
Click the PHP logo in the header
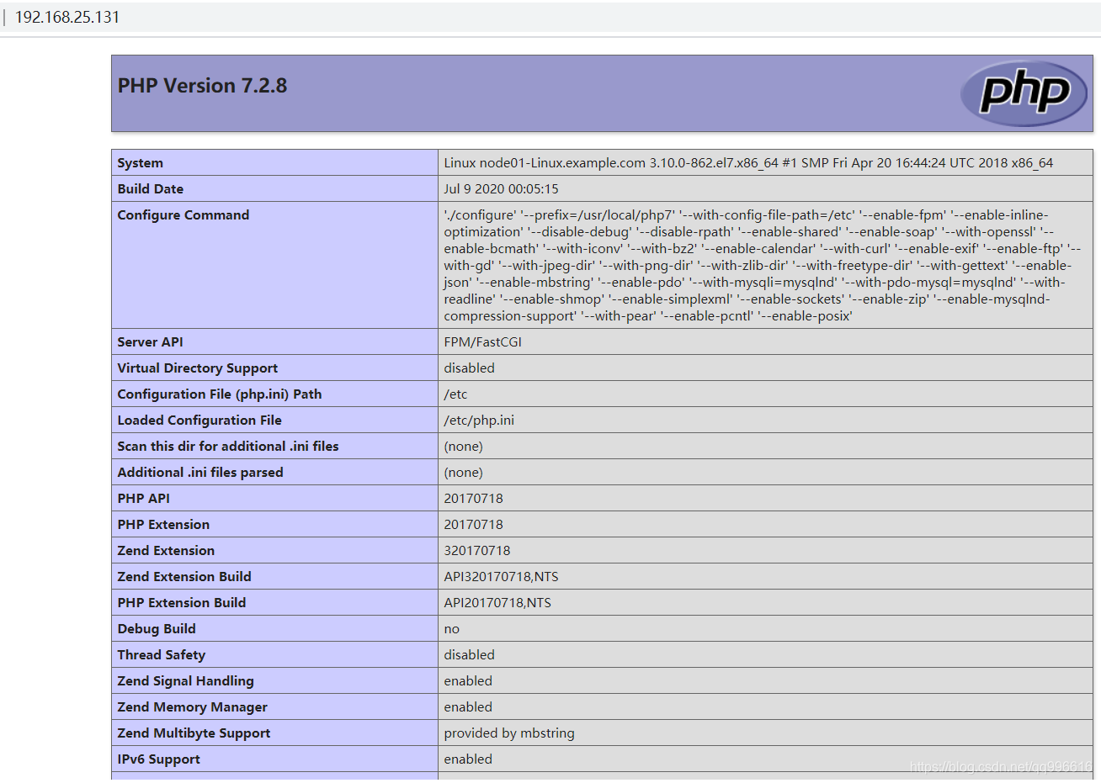click(x=1024, y=93)
